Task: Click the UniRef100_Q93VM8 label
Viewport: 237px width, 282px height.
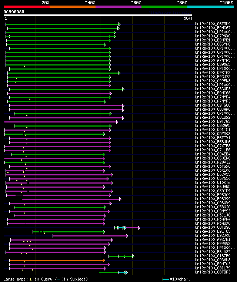Action: pyautogui.click(x=213, y=260)
